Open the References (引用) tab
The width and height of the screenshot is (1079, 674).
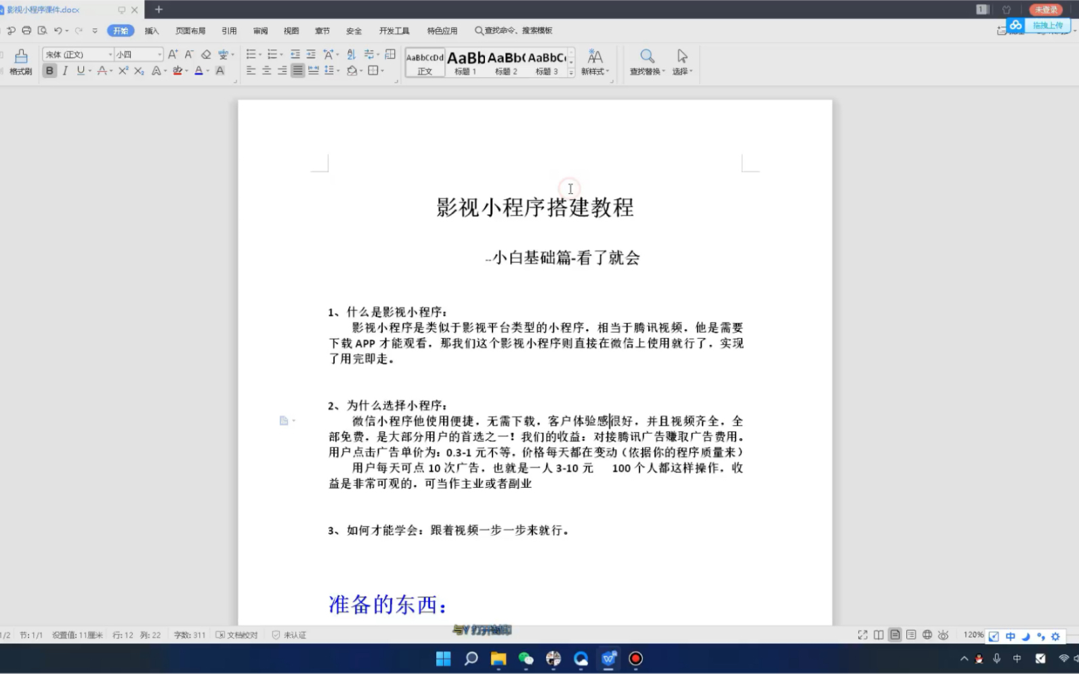click(229, 30)
